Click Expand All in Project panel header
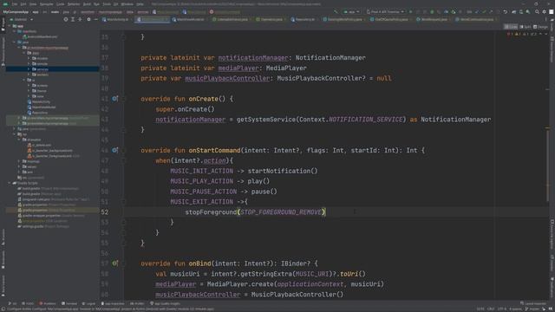Viewport: 555px width, 312px height. pyautogui.click(x=73, y=19)
